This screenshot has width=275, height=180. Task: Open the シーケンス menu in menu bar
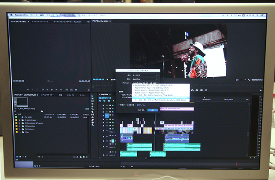pyautogui.click(x=61, y=15)
